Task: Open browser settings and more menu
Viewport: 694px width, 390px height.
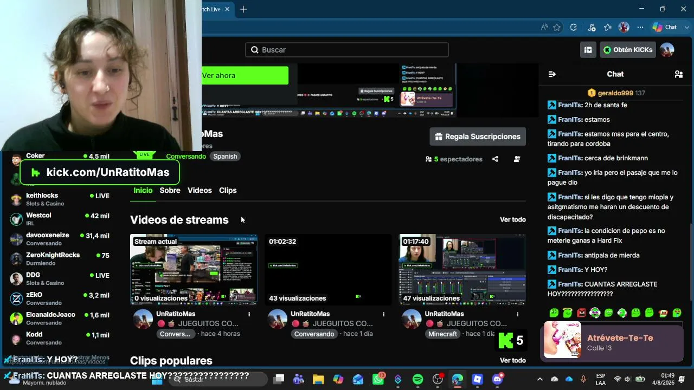Action: coord(640,27)
